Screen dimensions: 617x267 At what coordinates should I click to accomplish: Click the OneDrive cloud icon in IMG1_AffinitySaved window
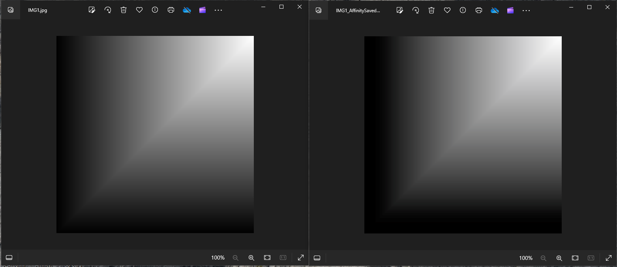(495, 10)
